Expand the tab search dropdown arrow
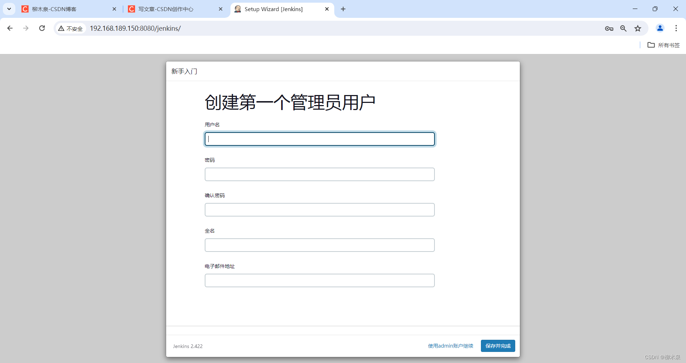The image size is (686, 363). coord(9,9)
